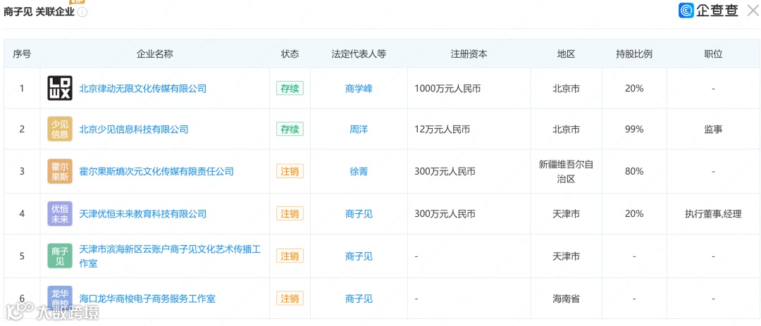Click the 存续 status tag of 北京律动无限

point(290,88)
